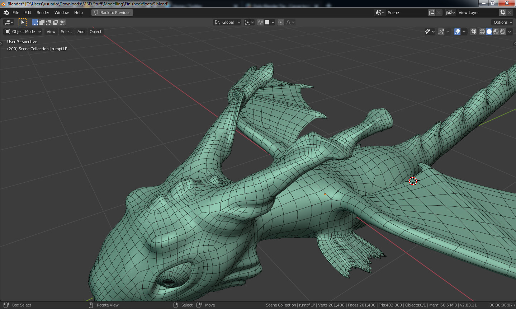Screen dimensions: 516x309
Task: Click the Mem: 60.5 MiB status entry
Action: pos(442,305)
